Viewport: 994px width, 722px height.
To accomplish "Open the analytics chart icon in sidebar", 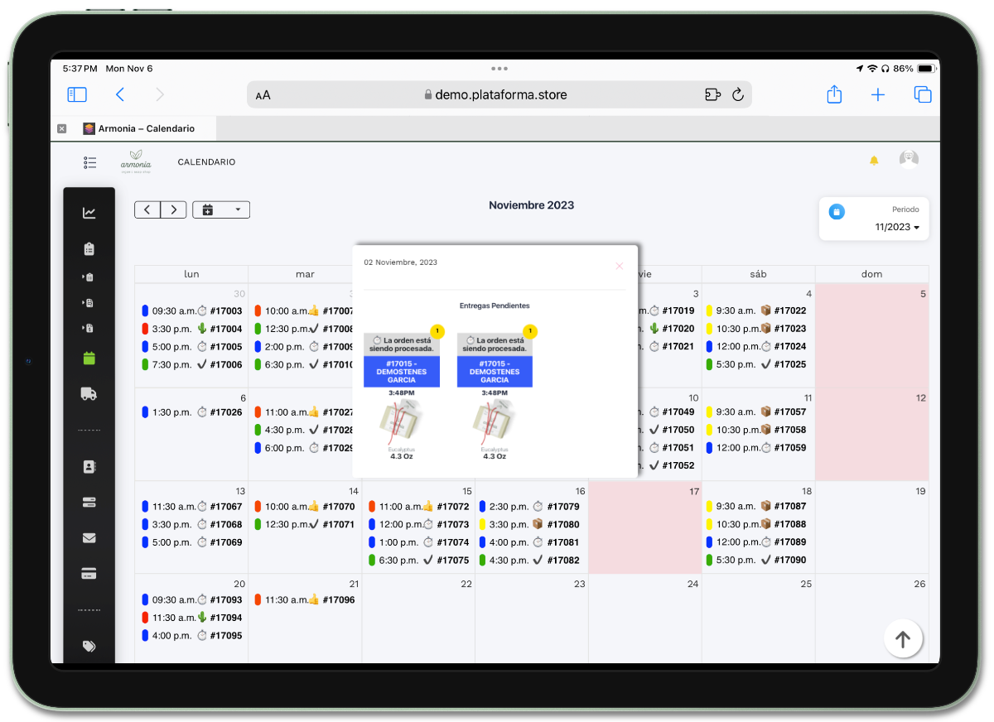I will coord(89,213).
